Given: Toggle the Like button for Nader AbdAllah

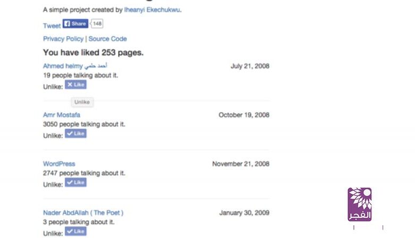Looking at the screenshot, I should [76, 232].
